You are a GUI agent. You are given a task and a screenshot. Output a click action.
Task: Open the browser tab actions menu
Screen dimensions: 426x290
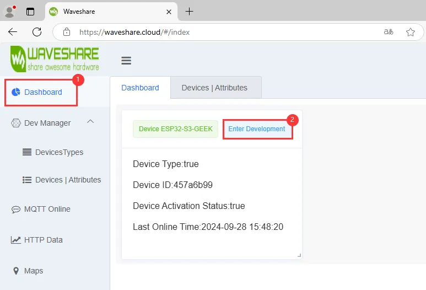pyautogui.click(x=30, y=12)
